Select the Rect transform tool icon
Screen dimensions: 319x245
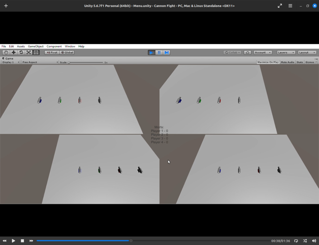tap(36, 53)
